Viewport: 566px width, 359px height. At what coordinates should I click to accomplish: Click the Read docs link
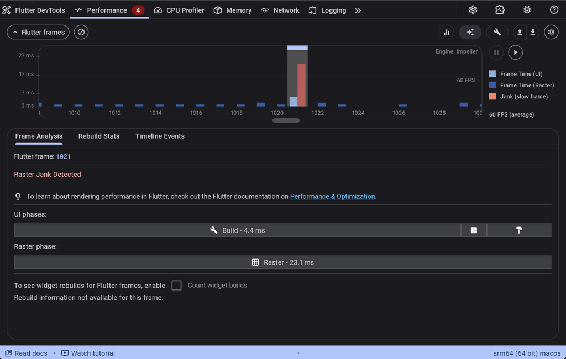(x=27, y=353)
